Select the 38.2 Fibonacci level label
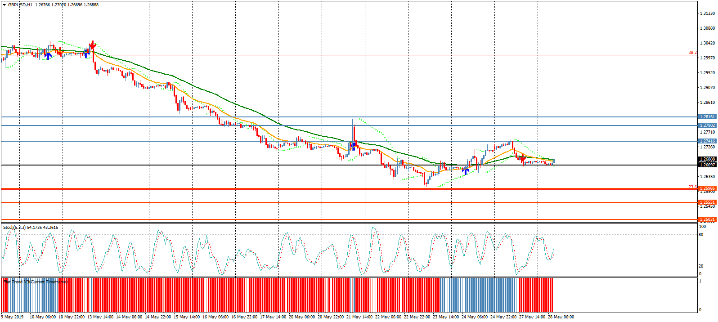The width and height of the screenshot is (718, 322). (x=692, y=53)
